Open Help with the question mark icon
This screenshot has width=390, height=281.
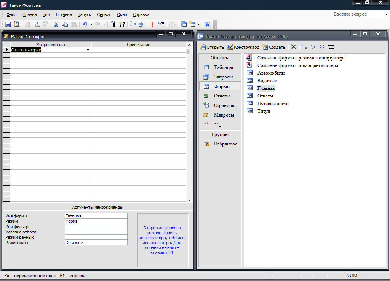click(208, 24)
